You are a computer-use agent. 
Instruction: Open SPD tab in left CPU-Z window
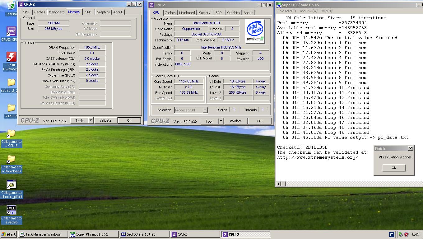click(88, 12)
